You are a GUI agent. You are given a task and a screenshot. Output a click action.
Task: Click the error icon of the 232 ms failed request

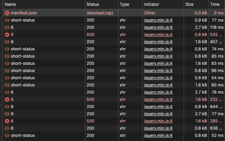coord(7,99)
